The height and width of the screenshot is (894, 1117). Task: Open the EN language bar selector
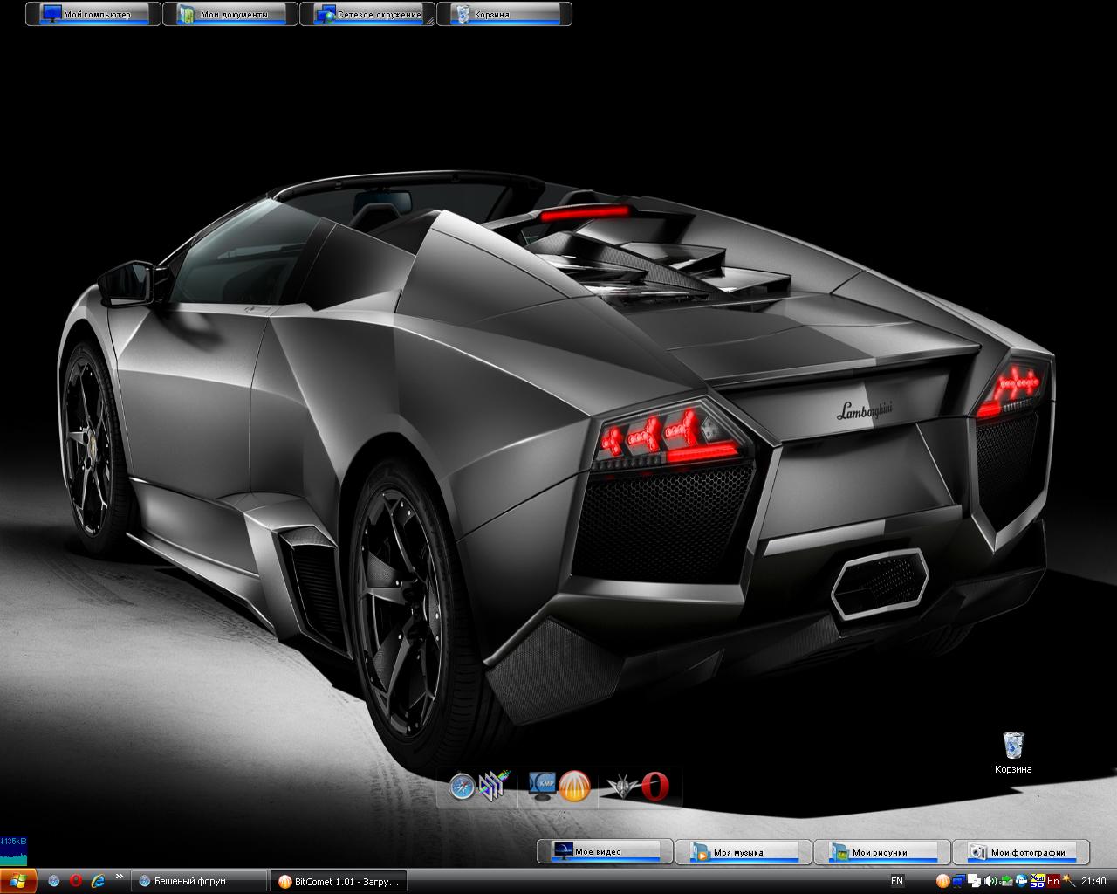click(897, 881)
